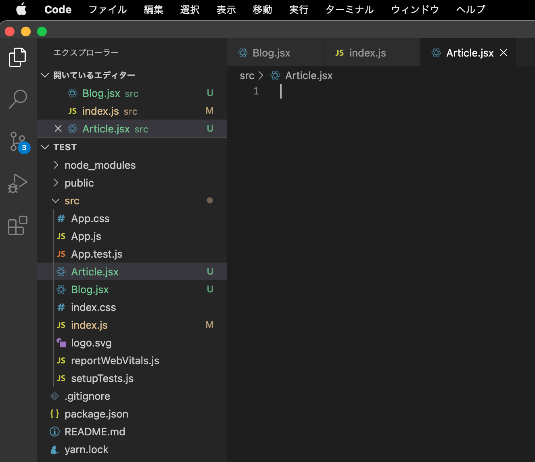Open the Search panel icon

click(18, 98)
